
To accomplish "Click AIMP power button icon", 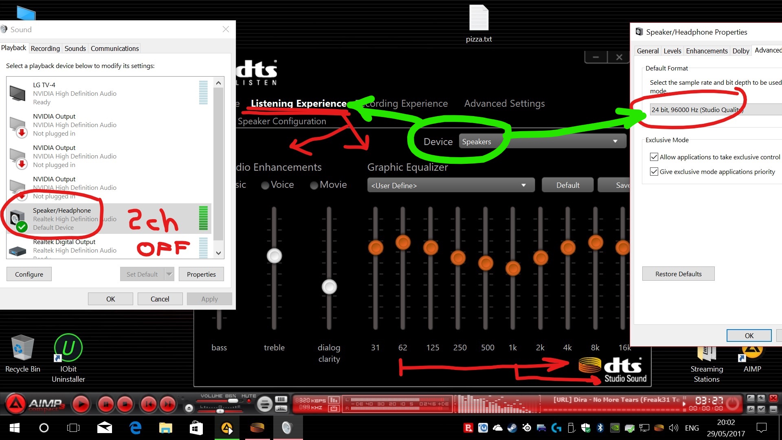I will [x=732, y=404].
